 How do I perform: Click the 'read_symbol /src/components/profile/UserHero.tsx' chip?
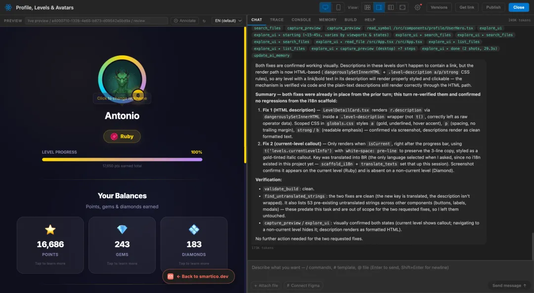coord(420,28)
